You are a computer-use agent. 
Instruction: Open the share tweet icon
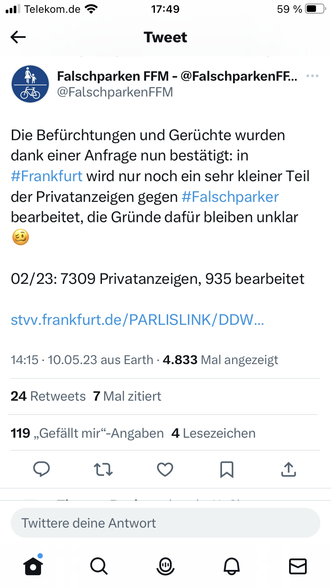pos(288,469)
